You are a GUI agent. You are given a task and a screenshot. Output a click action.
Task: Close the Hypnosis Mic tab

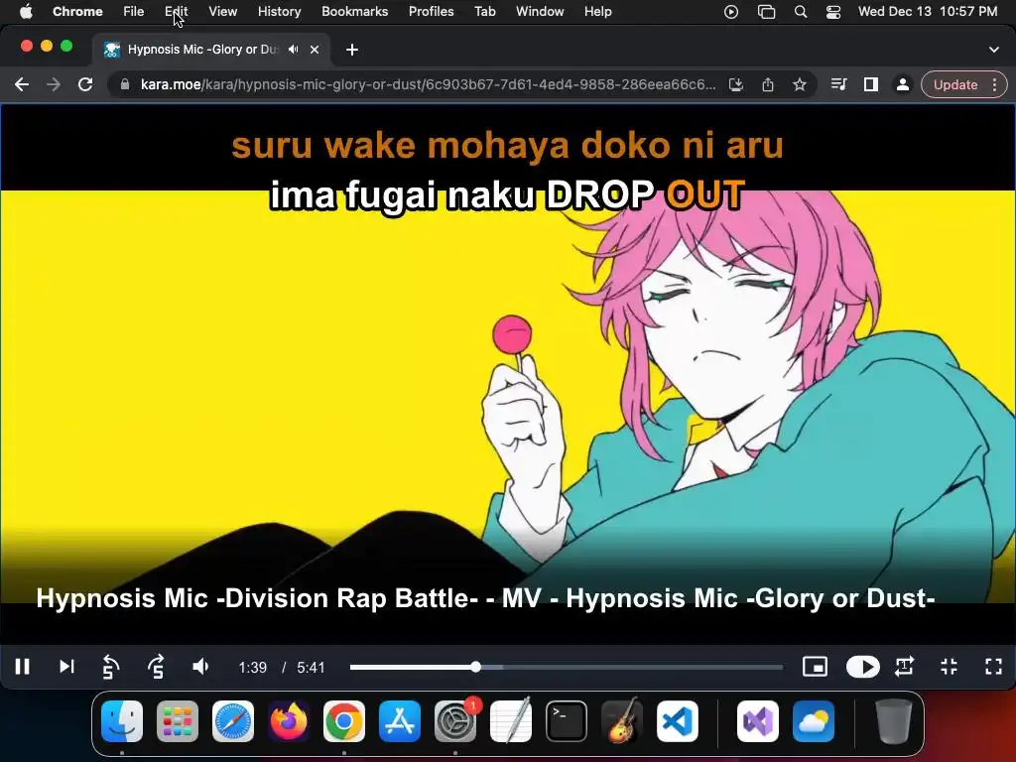point(315,50)
